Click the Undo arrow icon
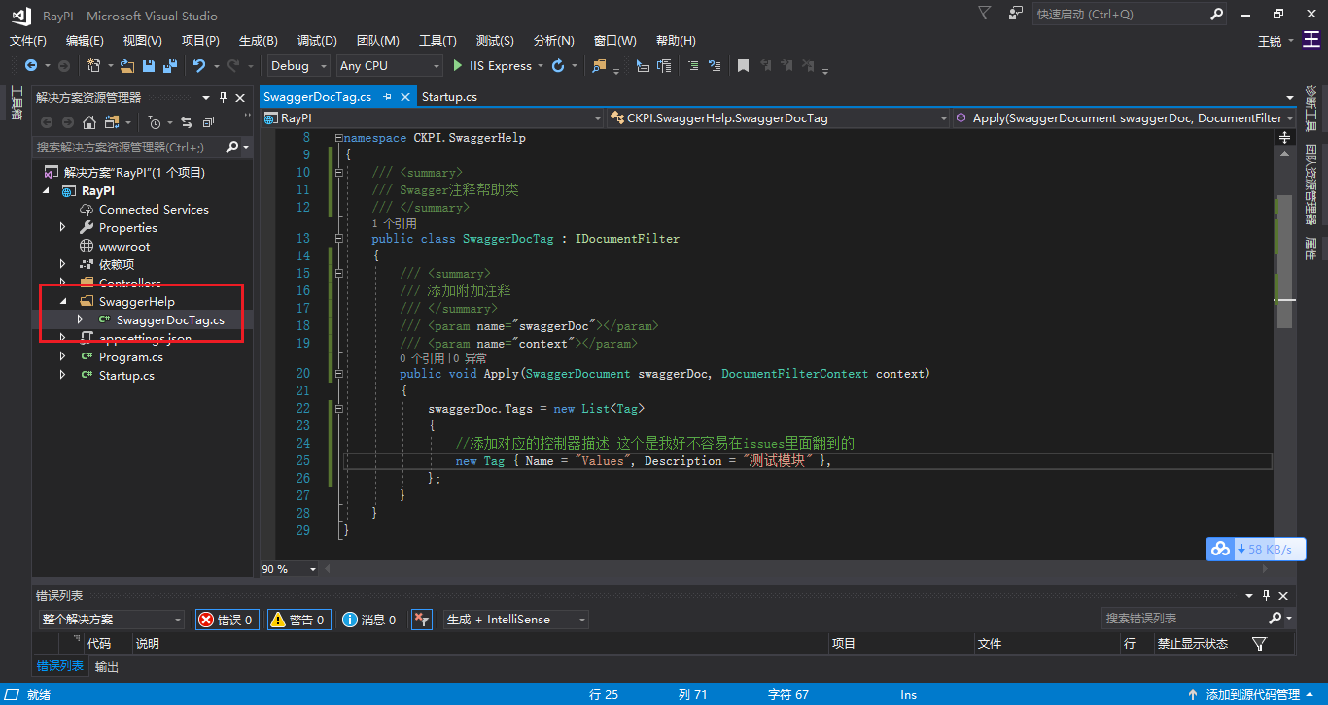This screenshot has width=1328, height=705. (x=199, y=66)
